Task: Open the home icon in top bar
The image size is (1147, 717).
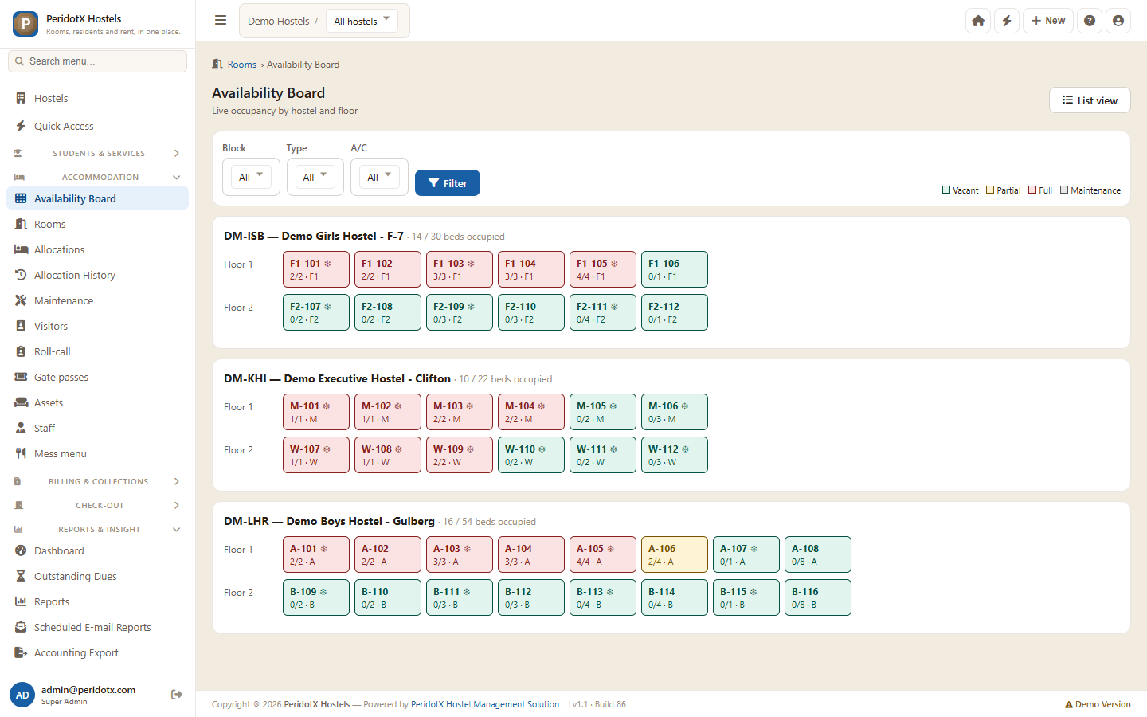Action: [978, 21]
